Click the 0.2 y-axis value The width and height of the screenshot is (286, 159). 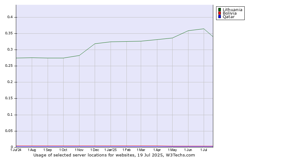click(x=10, y=82)
